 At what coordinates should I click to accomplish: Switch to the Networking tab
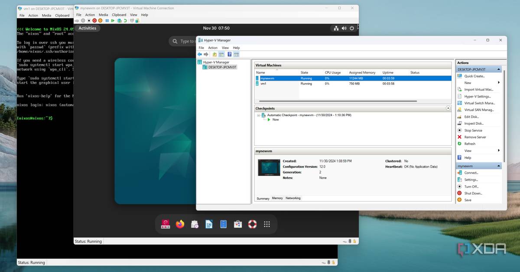293,198
